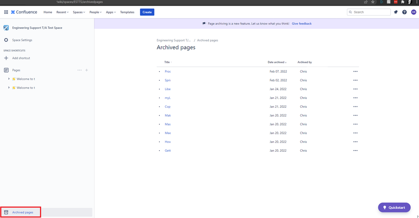Click the Archived by column header
Screen dimensions: 419x218
tap(304, 62)
